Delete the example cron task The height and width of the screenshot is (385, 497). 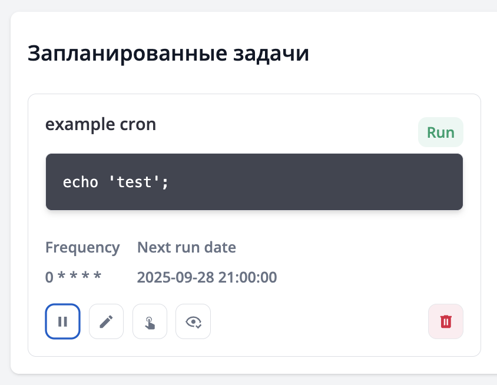446,321
